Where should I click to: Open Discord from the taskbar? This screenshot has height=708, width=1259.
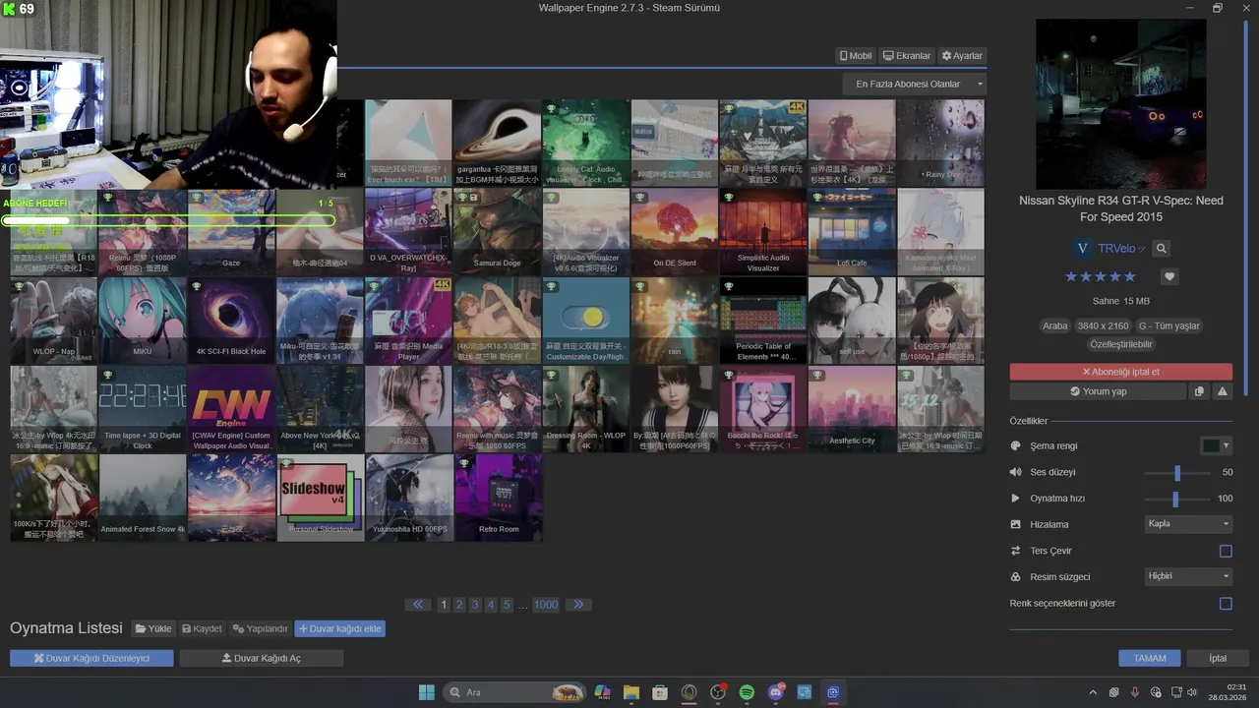coord(776,692)
